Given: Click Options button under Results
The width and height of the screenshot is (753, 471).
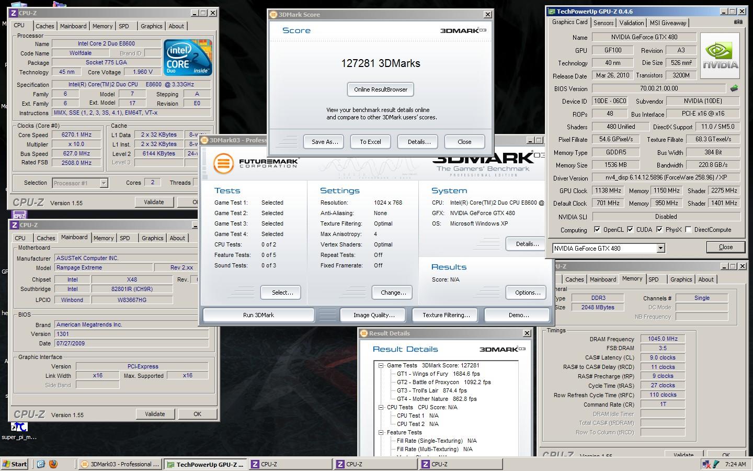Looking at the screenshot, I should click(x=526, y=293).
